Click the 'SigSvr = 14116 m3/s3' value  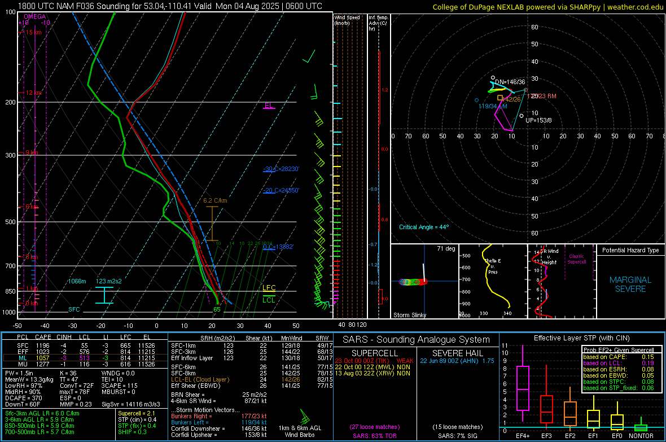coord(131,404)
